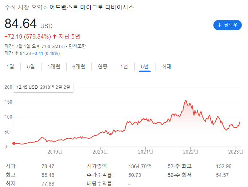
Task: Open the 면책조항 disclaimer link
Action: (77, 46)
